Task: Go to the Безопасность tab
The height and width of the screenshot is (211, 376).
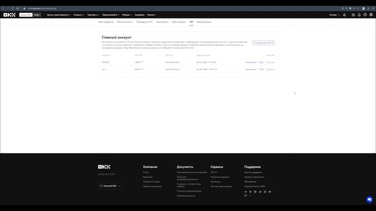Action: click(125, 22)
